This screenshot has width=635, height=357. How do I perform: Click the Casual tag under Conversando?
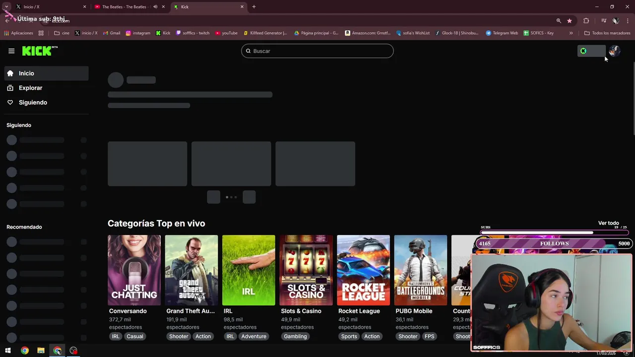click(134, 336)
